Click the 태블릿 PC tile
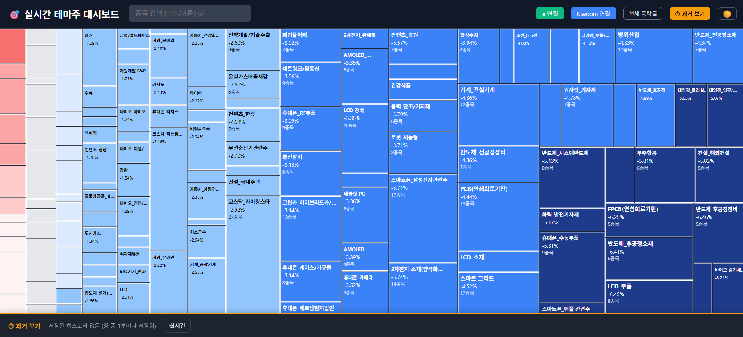 coord(365,215)
